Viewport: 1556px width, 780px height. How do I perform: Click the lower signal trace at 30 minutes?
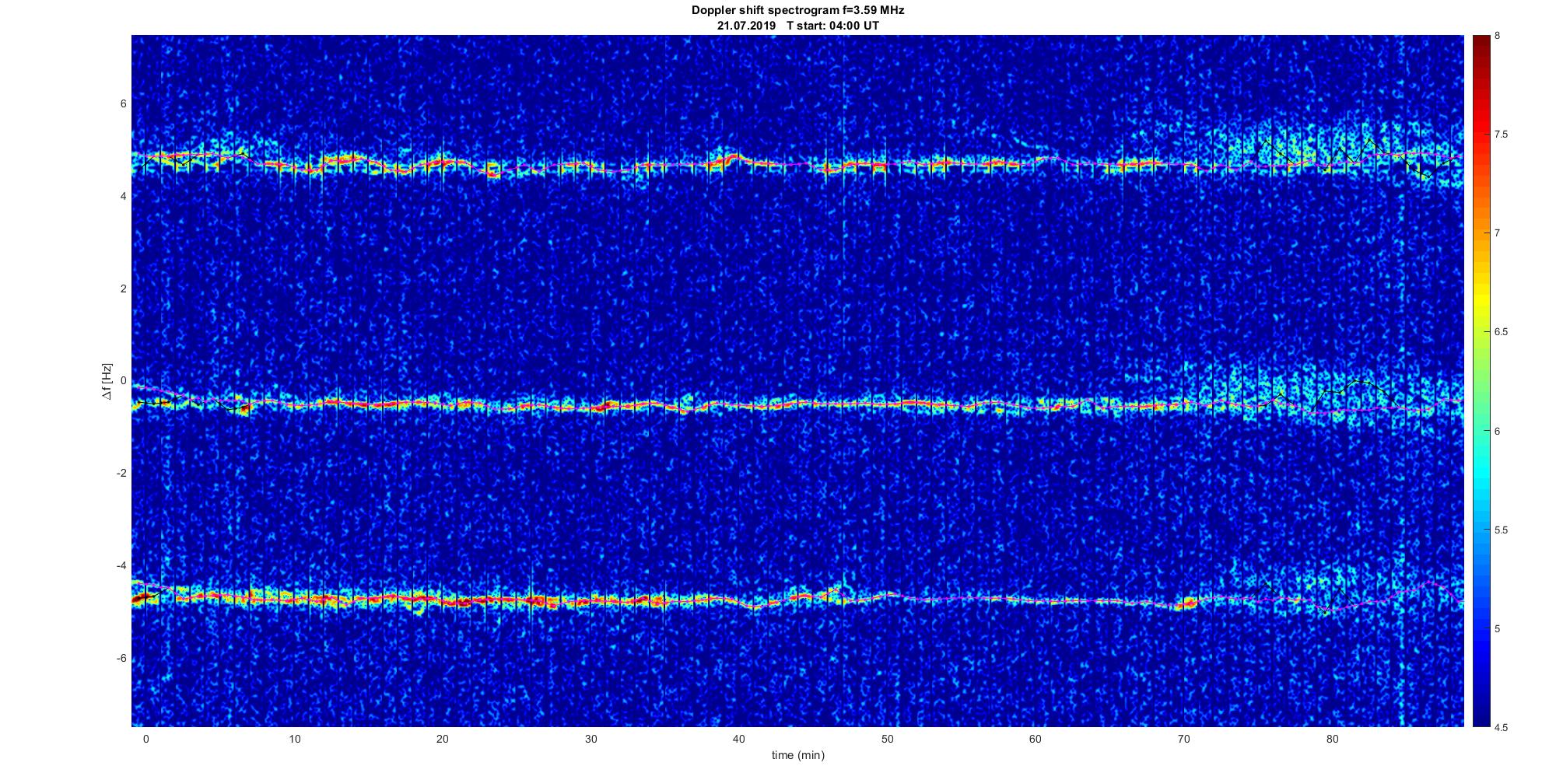pyautogui.click(x=591, y=601)
